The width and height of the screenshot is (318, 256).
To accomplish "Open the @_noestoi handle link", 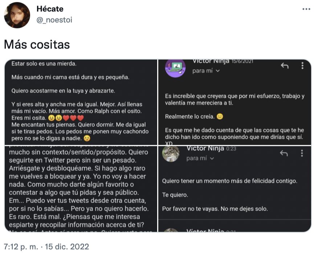I will tap(54, 20).
